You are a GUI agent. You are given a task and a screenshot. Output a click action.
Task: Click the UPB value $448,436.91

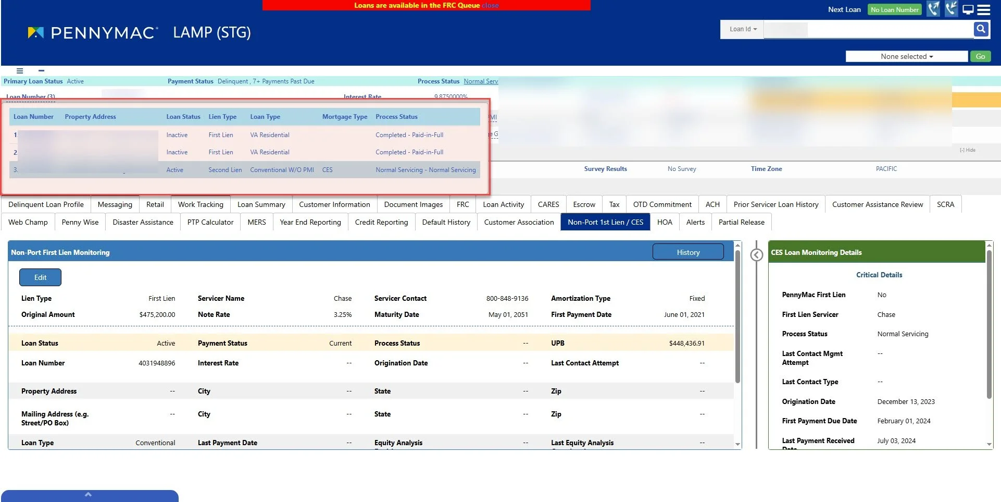[686, 344]
